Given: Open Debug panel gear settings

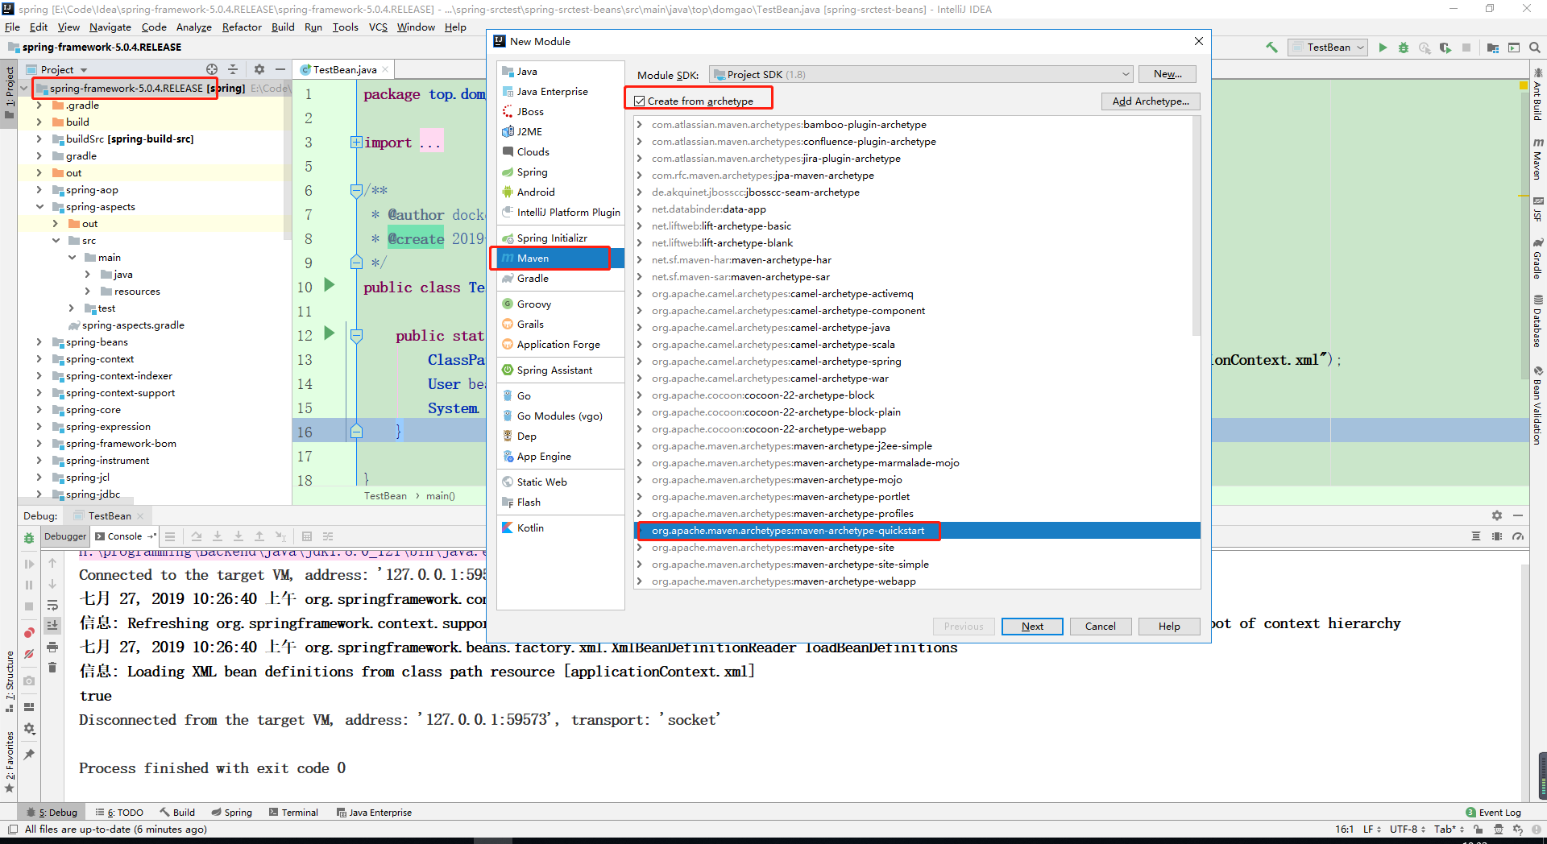Looking at the screenshot, I should (x=1497, y=515).
